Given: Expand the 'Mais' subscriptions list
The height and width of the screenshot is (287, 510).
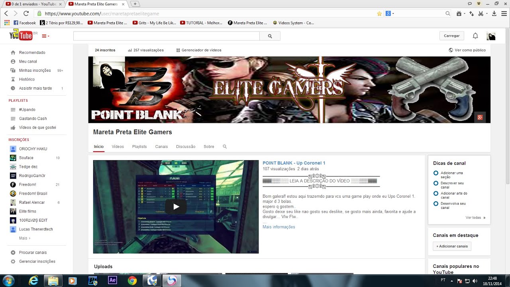Looking at the screenshot, I should pyautogui.click(x=25, y=238).
